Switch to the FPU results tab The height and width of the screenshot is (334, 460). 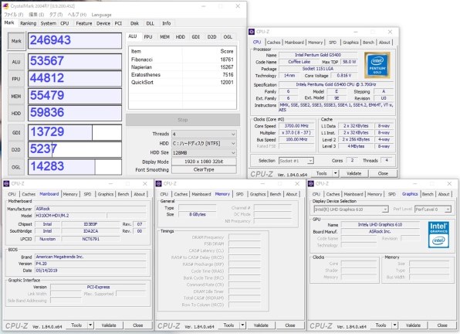(x=148, y=36)
